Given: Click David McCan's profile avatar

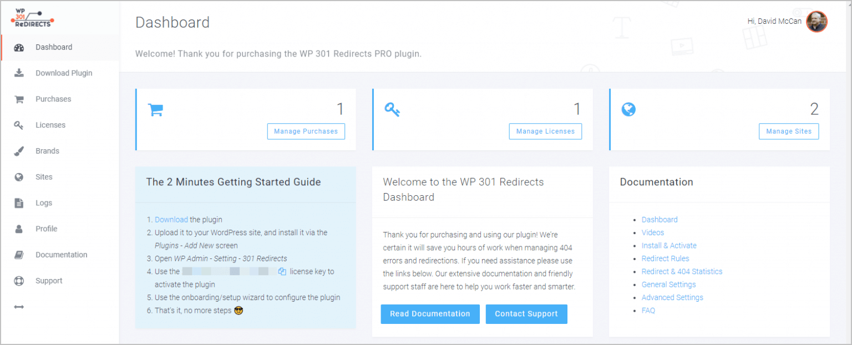Looking at the screenshot, I should (816, 22).
